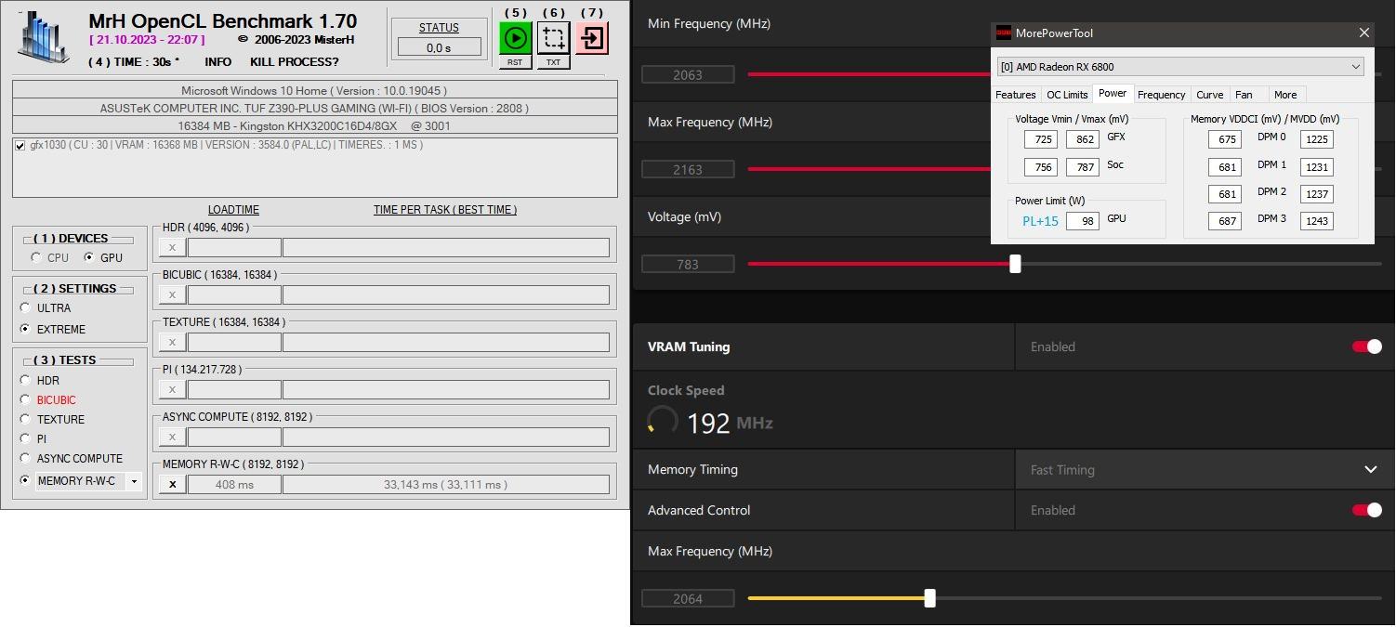1396x627 pixels.
Task: Click the MEMORY R-W-C loadtime value 408 ms
Action: pos(234,484)
